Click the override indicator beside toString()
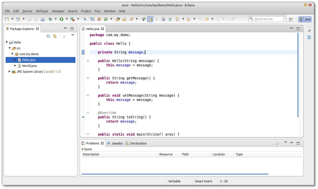 tap(83, 117)
